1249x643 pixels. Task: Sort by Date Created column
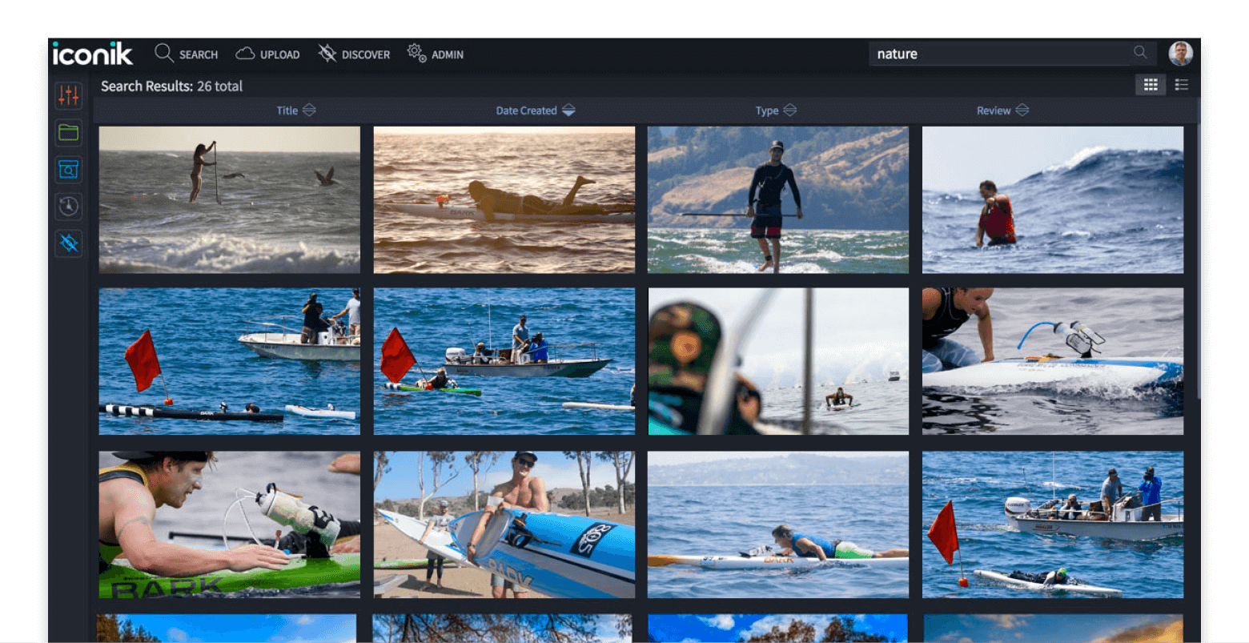535,110
